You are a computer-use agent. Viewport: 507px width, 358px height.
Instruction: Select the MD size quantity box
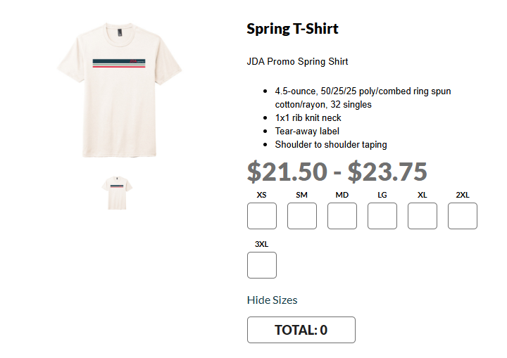click(342, 216)
